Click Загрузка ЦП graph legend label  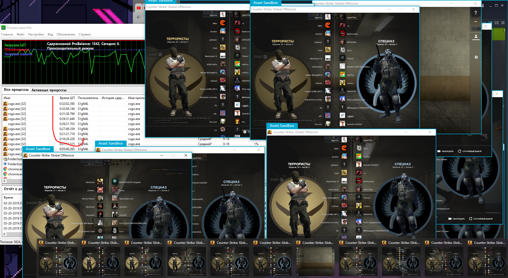click(x=15, y=45)
